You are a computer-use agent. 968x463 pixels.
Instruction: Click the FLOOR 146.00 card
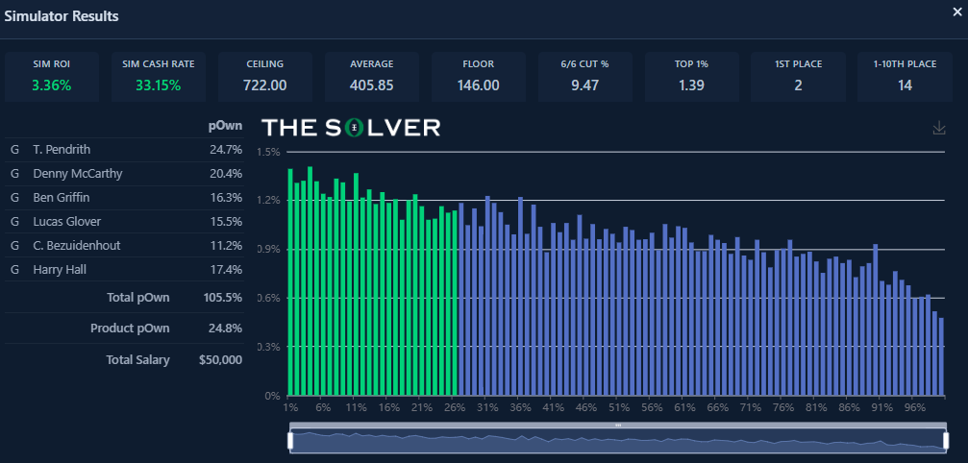click(479, 77)
